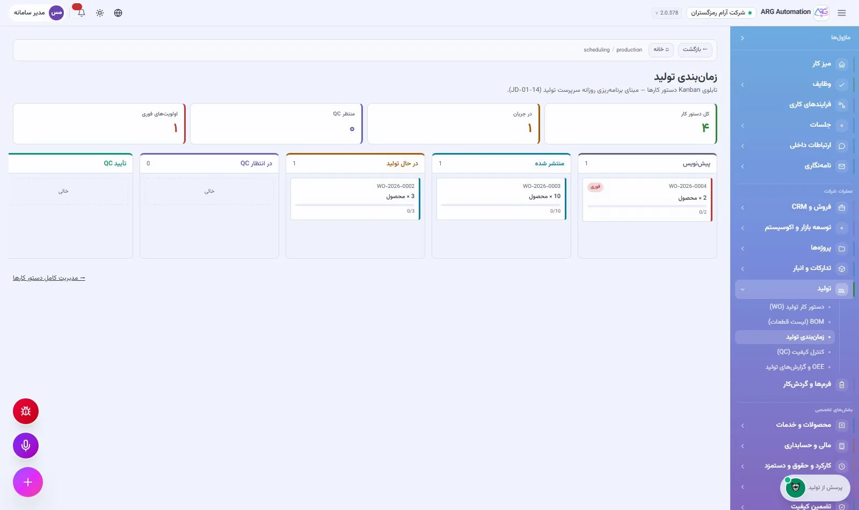
Task: Click the pink plus floating button
Action: tap(28, 482)
